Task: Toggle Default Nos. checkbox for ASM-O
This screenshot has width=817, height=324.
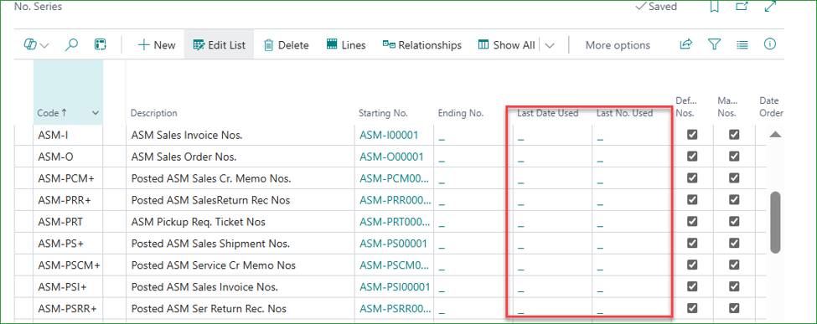Action: pyautogui.click(x=692, y=157)
